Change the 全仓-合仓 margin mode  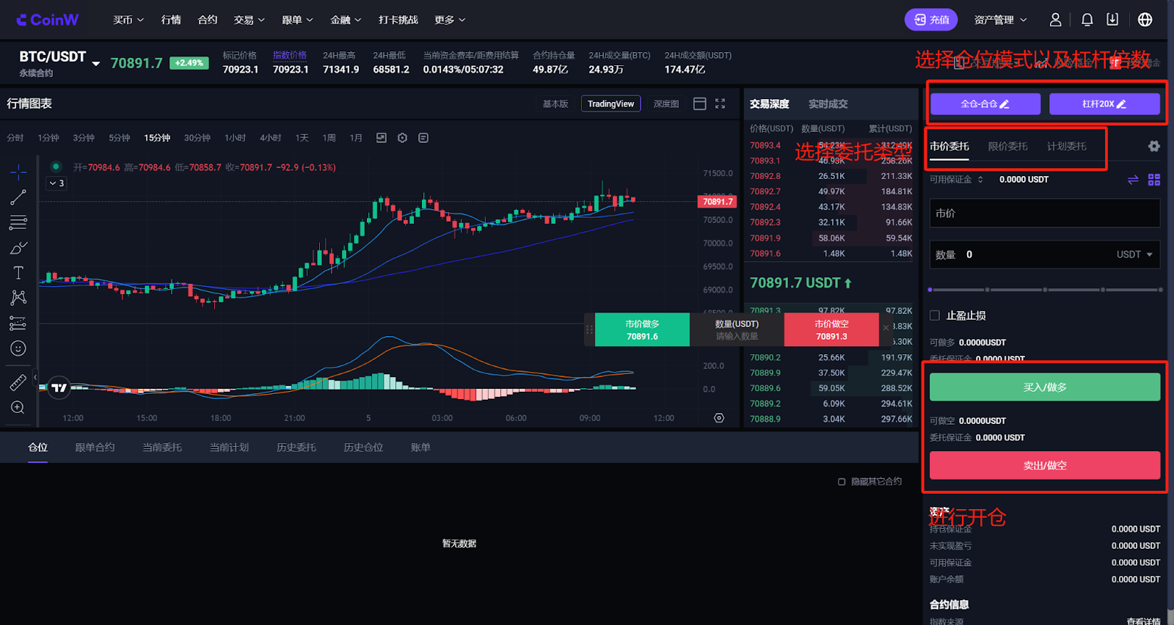tap(985, 104)
